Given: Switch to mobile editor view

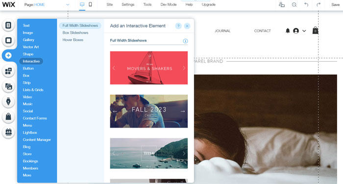Looking at the screenshot, I should [x=90, y=4].
